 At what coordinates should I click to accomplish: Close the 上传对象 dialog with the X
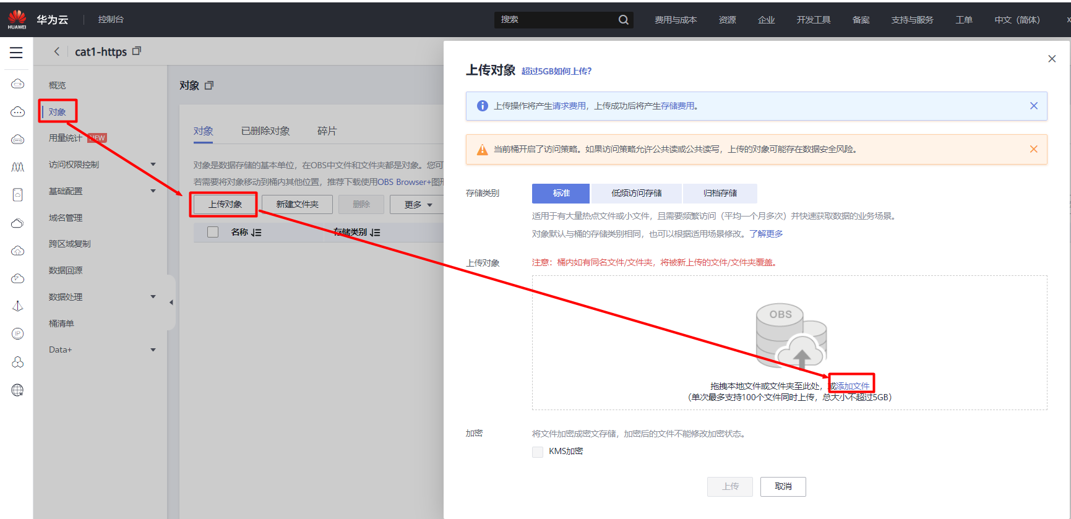click(1052, 59)
